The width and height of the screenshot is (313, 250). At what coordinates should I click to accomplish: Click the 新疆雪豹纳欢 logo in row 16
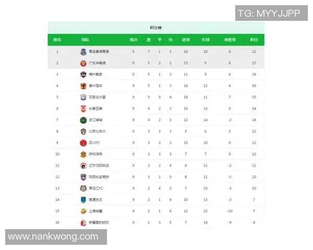click(x=83, y=222)
